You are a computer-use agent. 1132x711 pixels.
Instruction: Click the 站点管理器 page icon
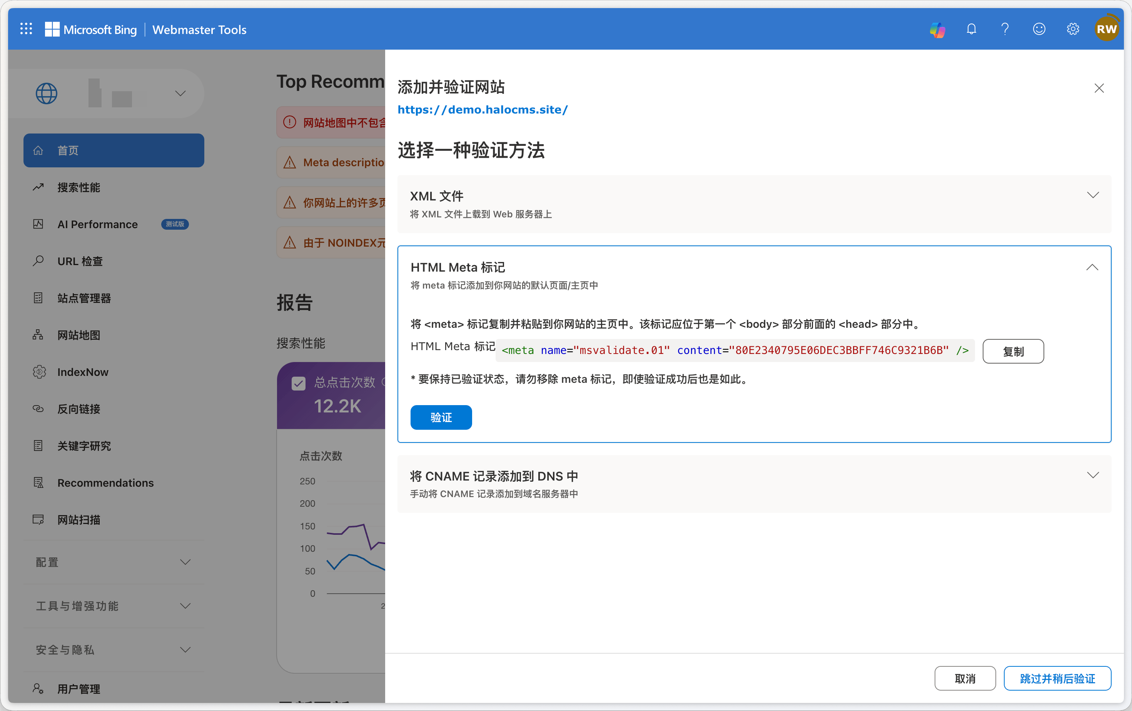click(38, 298)
